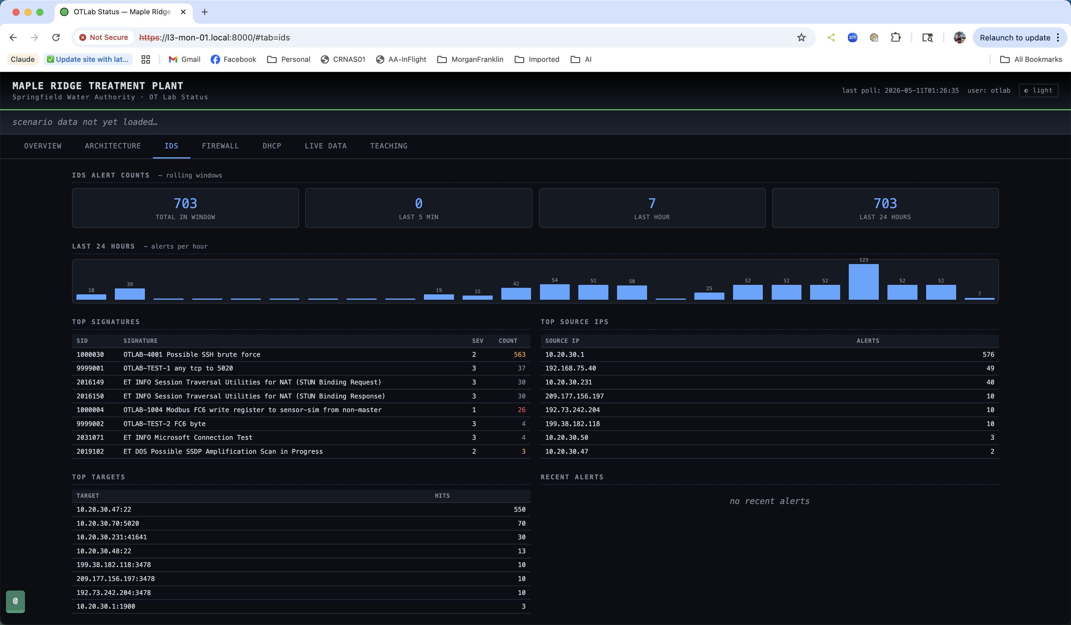The image size is (1071, 625).
Task: Click the 7 LAST HOUR card
Action: (x=652, y=208)
